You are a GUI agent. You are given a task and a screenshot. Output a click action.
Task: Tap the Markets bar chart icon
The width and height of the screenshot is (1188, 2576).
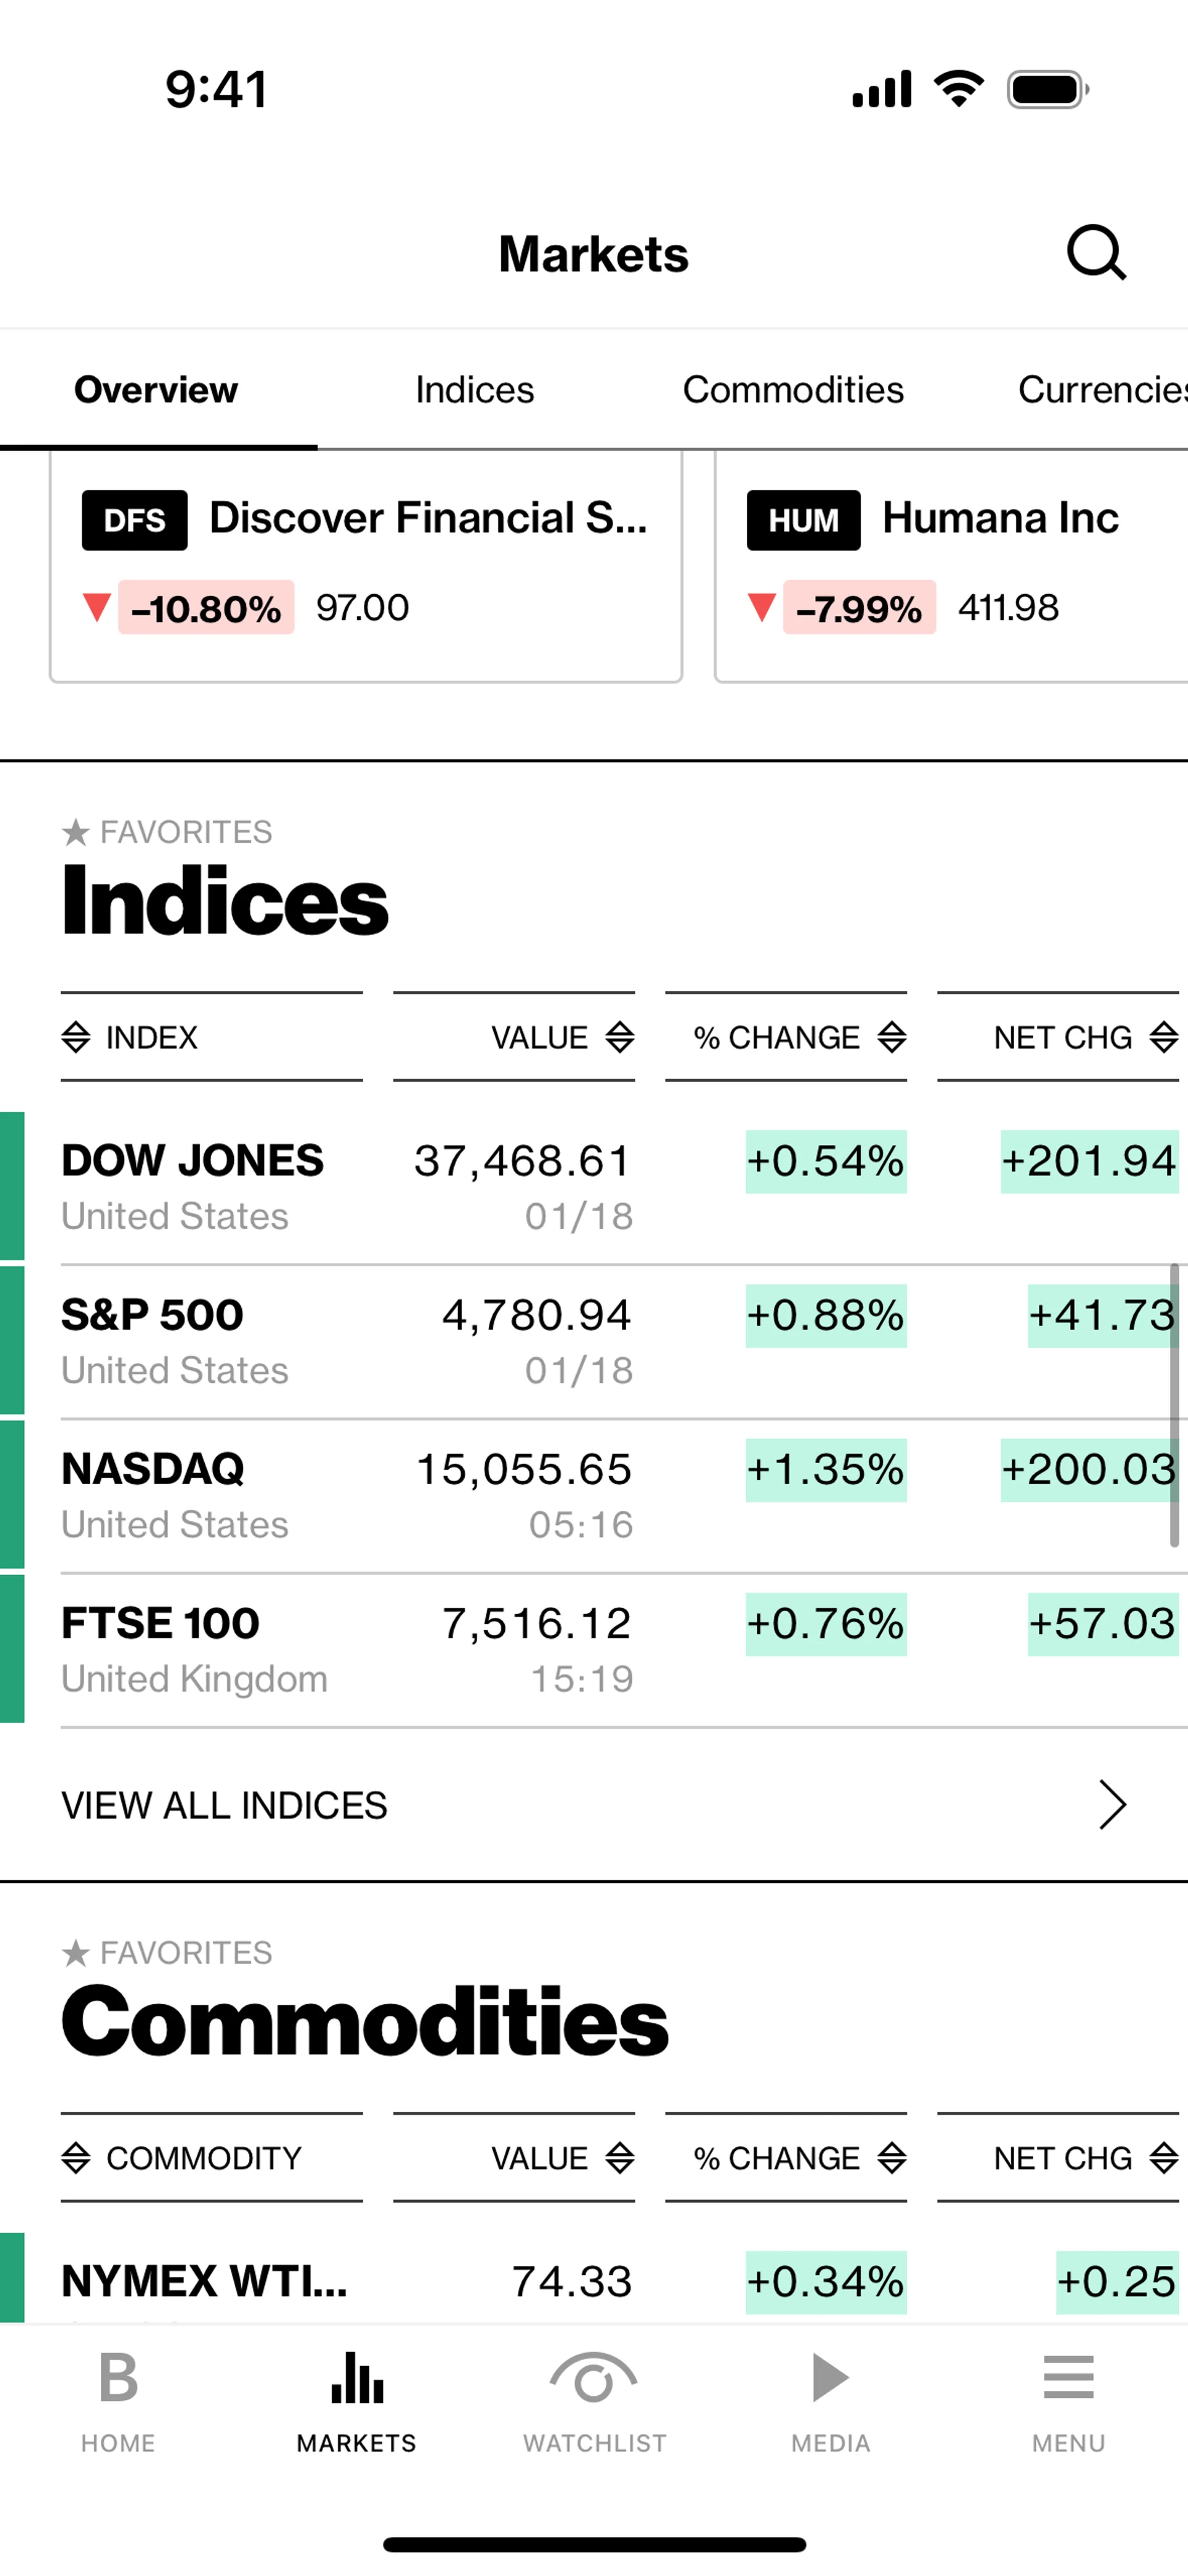[356, 2379]
